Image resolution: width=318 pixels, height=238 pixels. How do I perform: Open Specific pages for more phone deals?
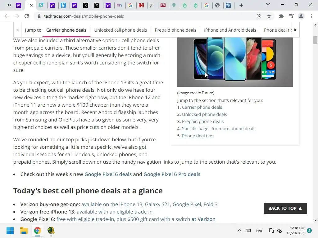(218, 129)
